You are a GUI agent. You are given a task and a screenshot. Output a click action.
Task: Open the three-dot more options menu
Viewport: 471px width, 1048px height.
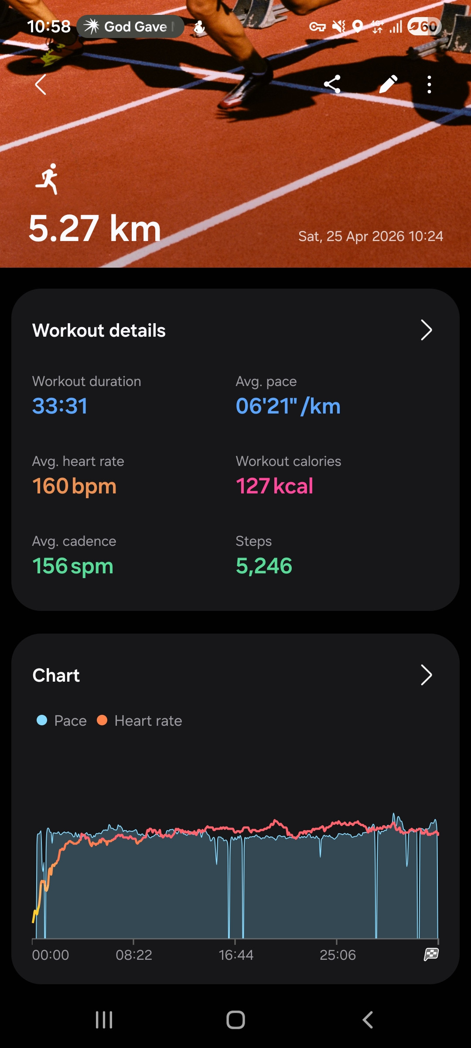[429, 84]
